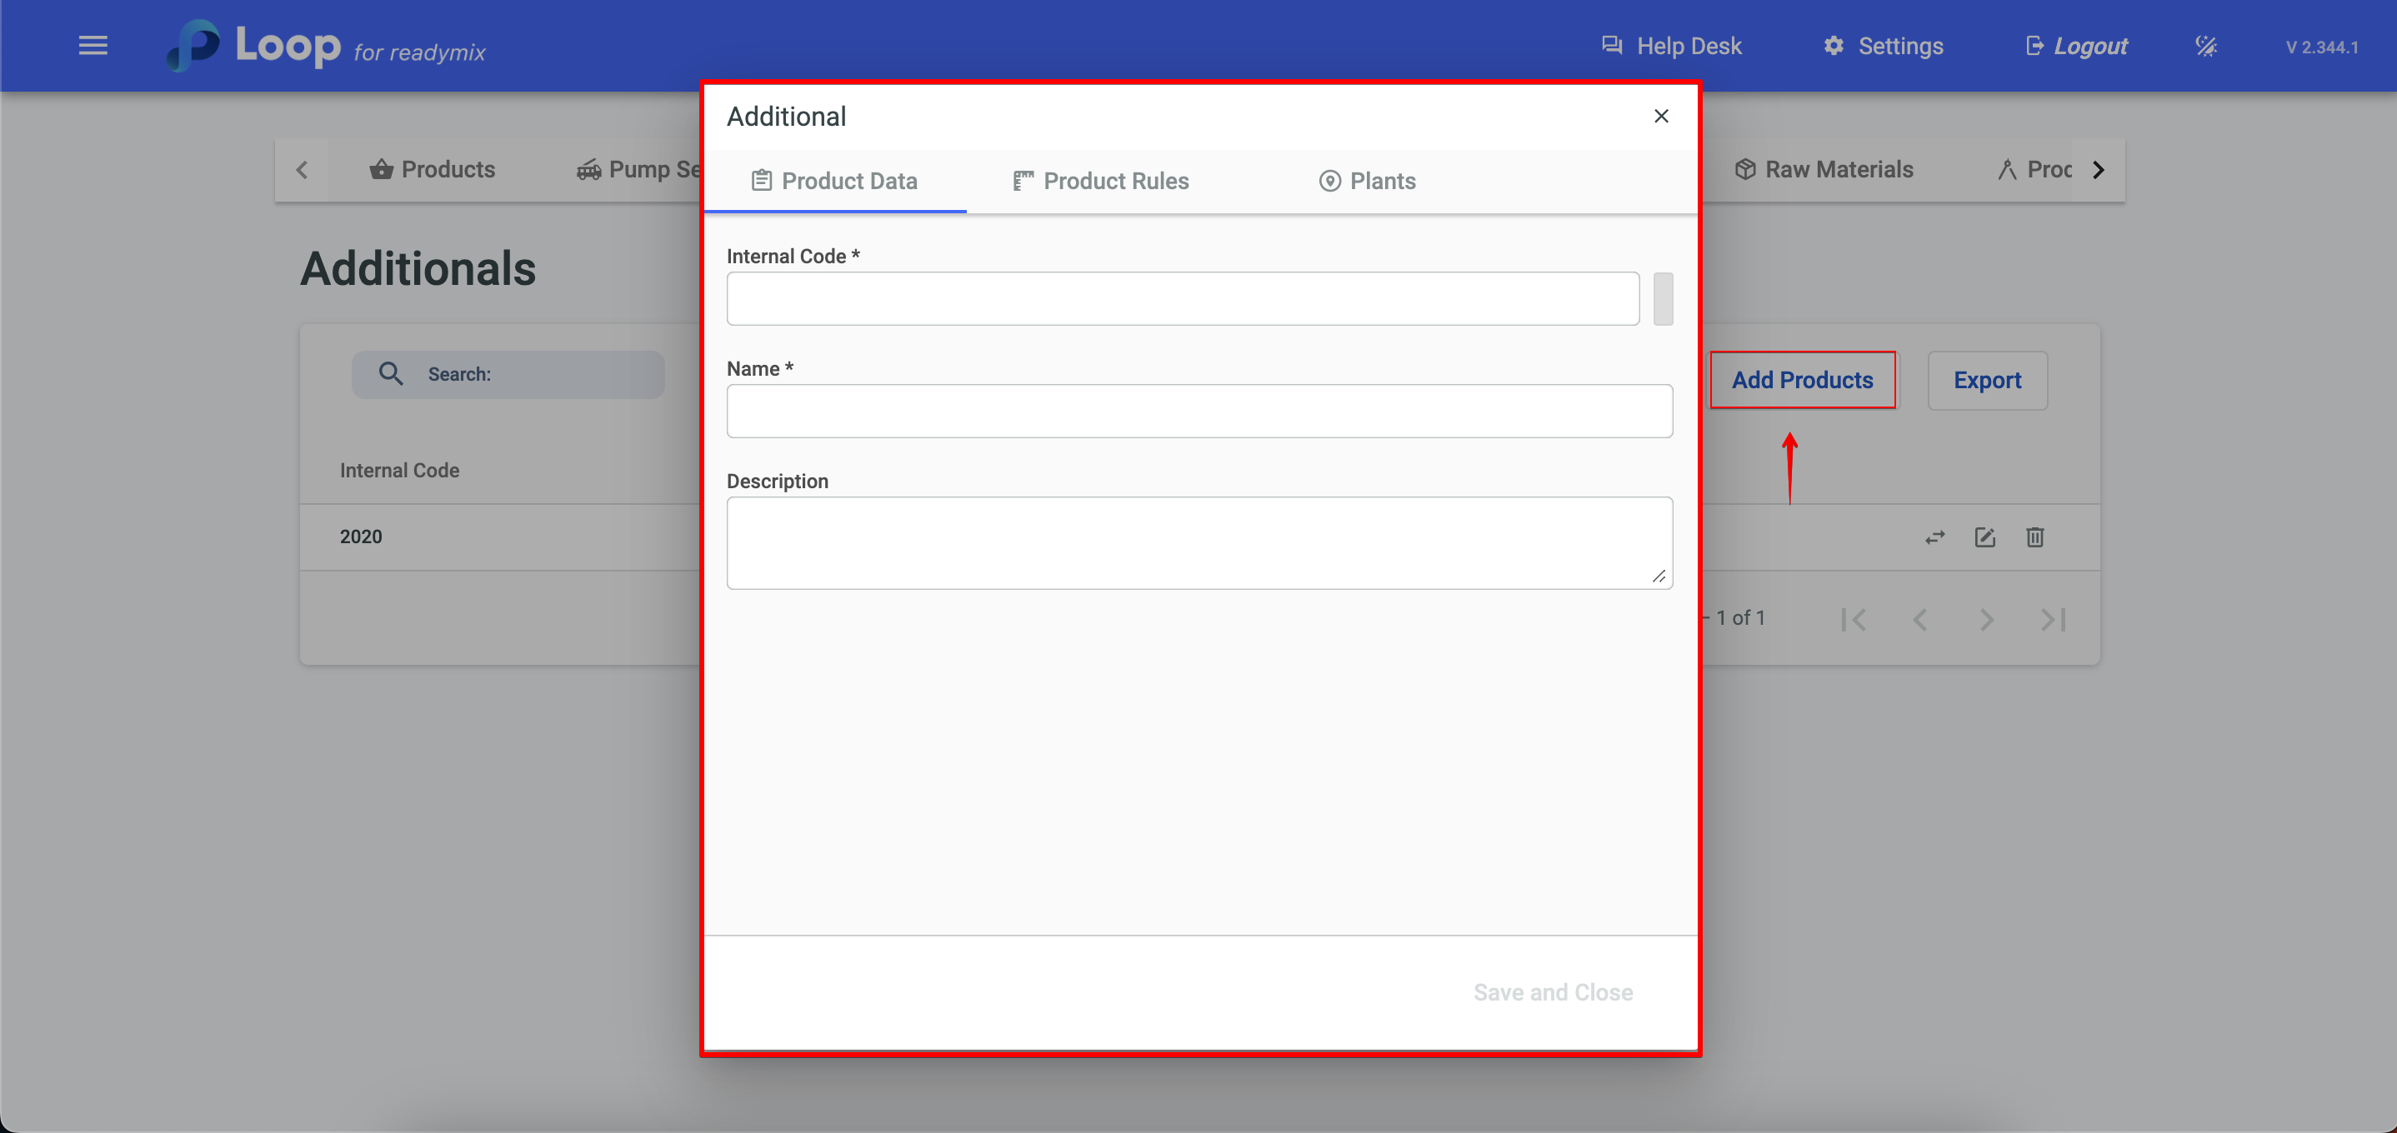Click the Loop logo
2397x1133 pixels.
click(x=254, y=46)
